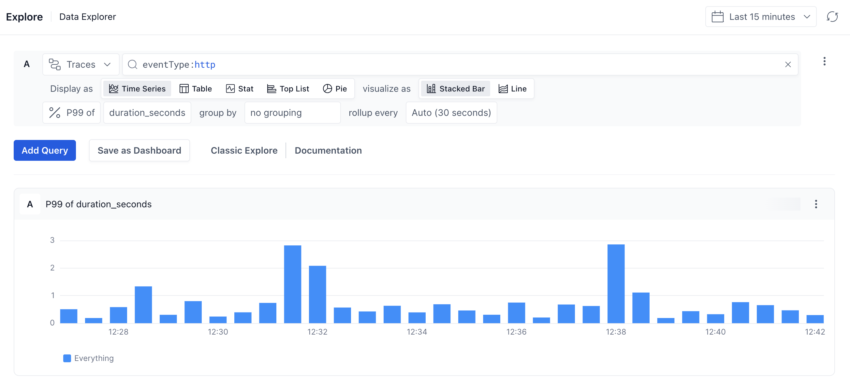850x386 pixels.
Task: Click the Traces data source icon
Action: [55, 65]
